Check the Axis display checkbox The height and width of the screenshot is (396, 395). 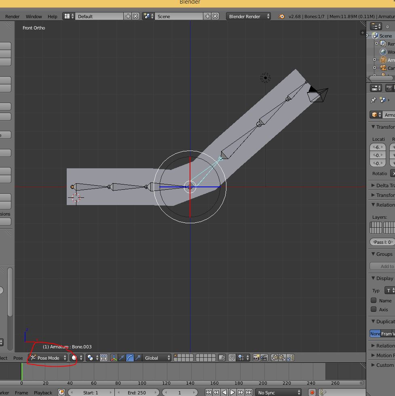pos(374,308)
